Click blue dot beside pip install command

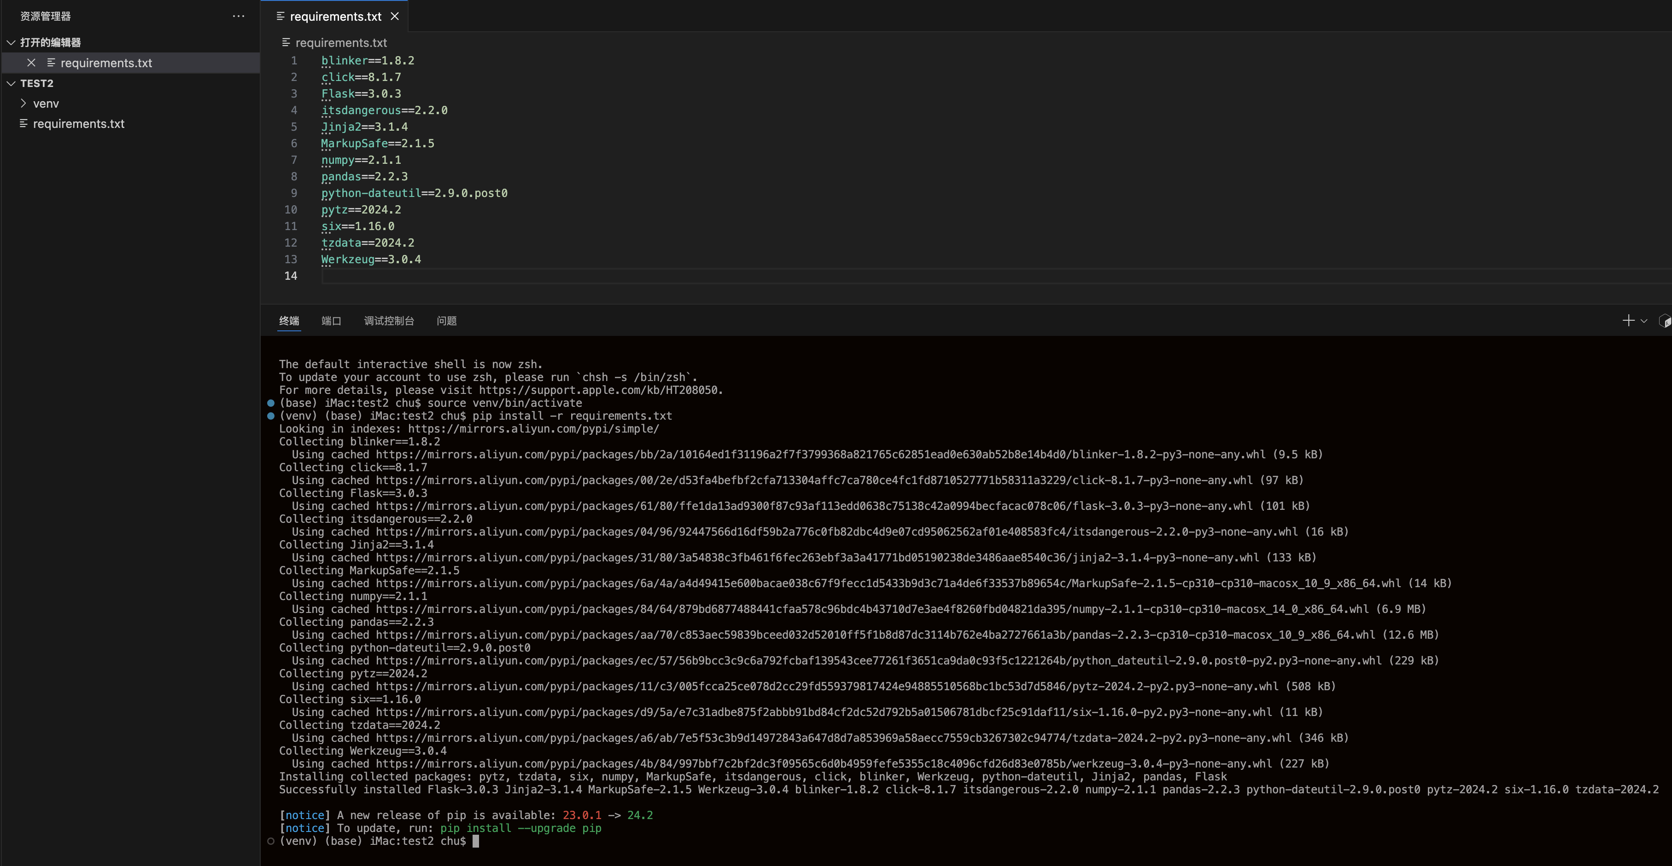pyautogui.click(x=271, y=416)
